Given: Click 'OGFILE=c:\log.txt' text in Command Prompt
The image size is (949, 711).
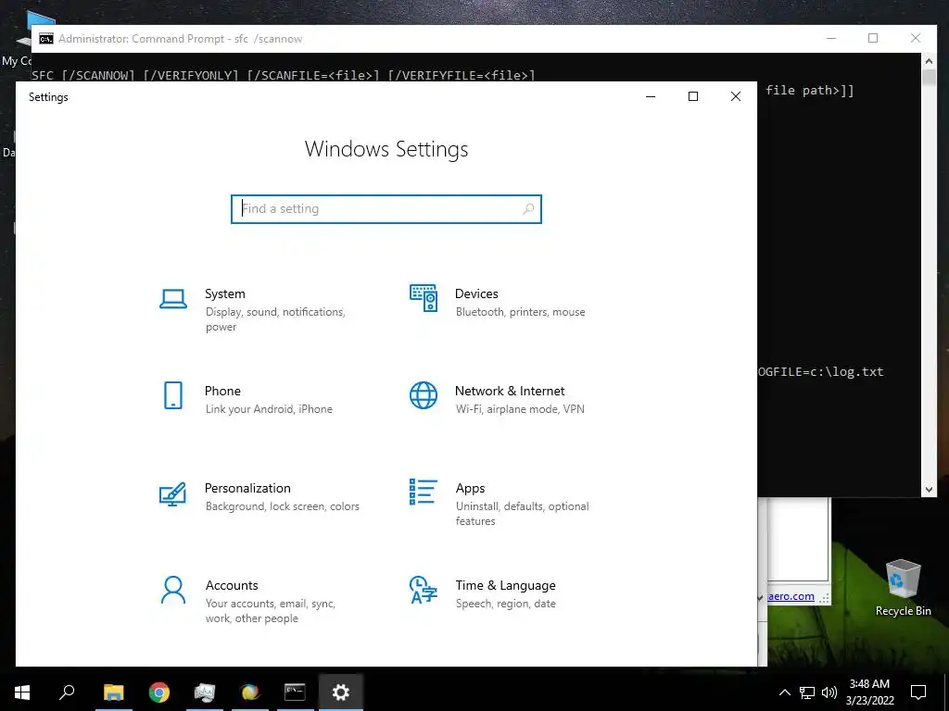Looking at the screenshot, I should [x=821, y=372].
